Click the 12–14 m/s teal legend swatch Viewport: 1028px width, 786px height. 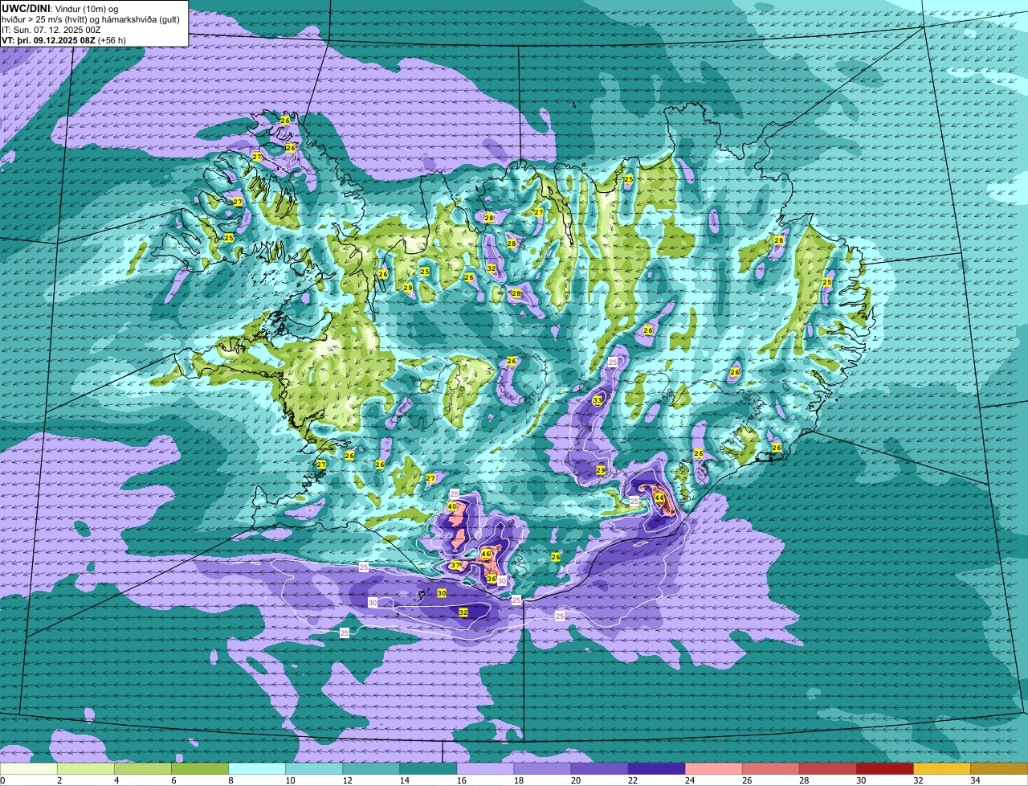pos(370,769)
